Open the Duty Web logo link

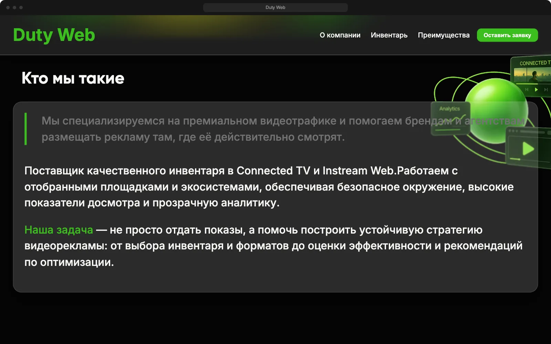54,35
